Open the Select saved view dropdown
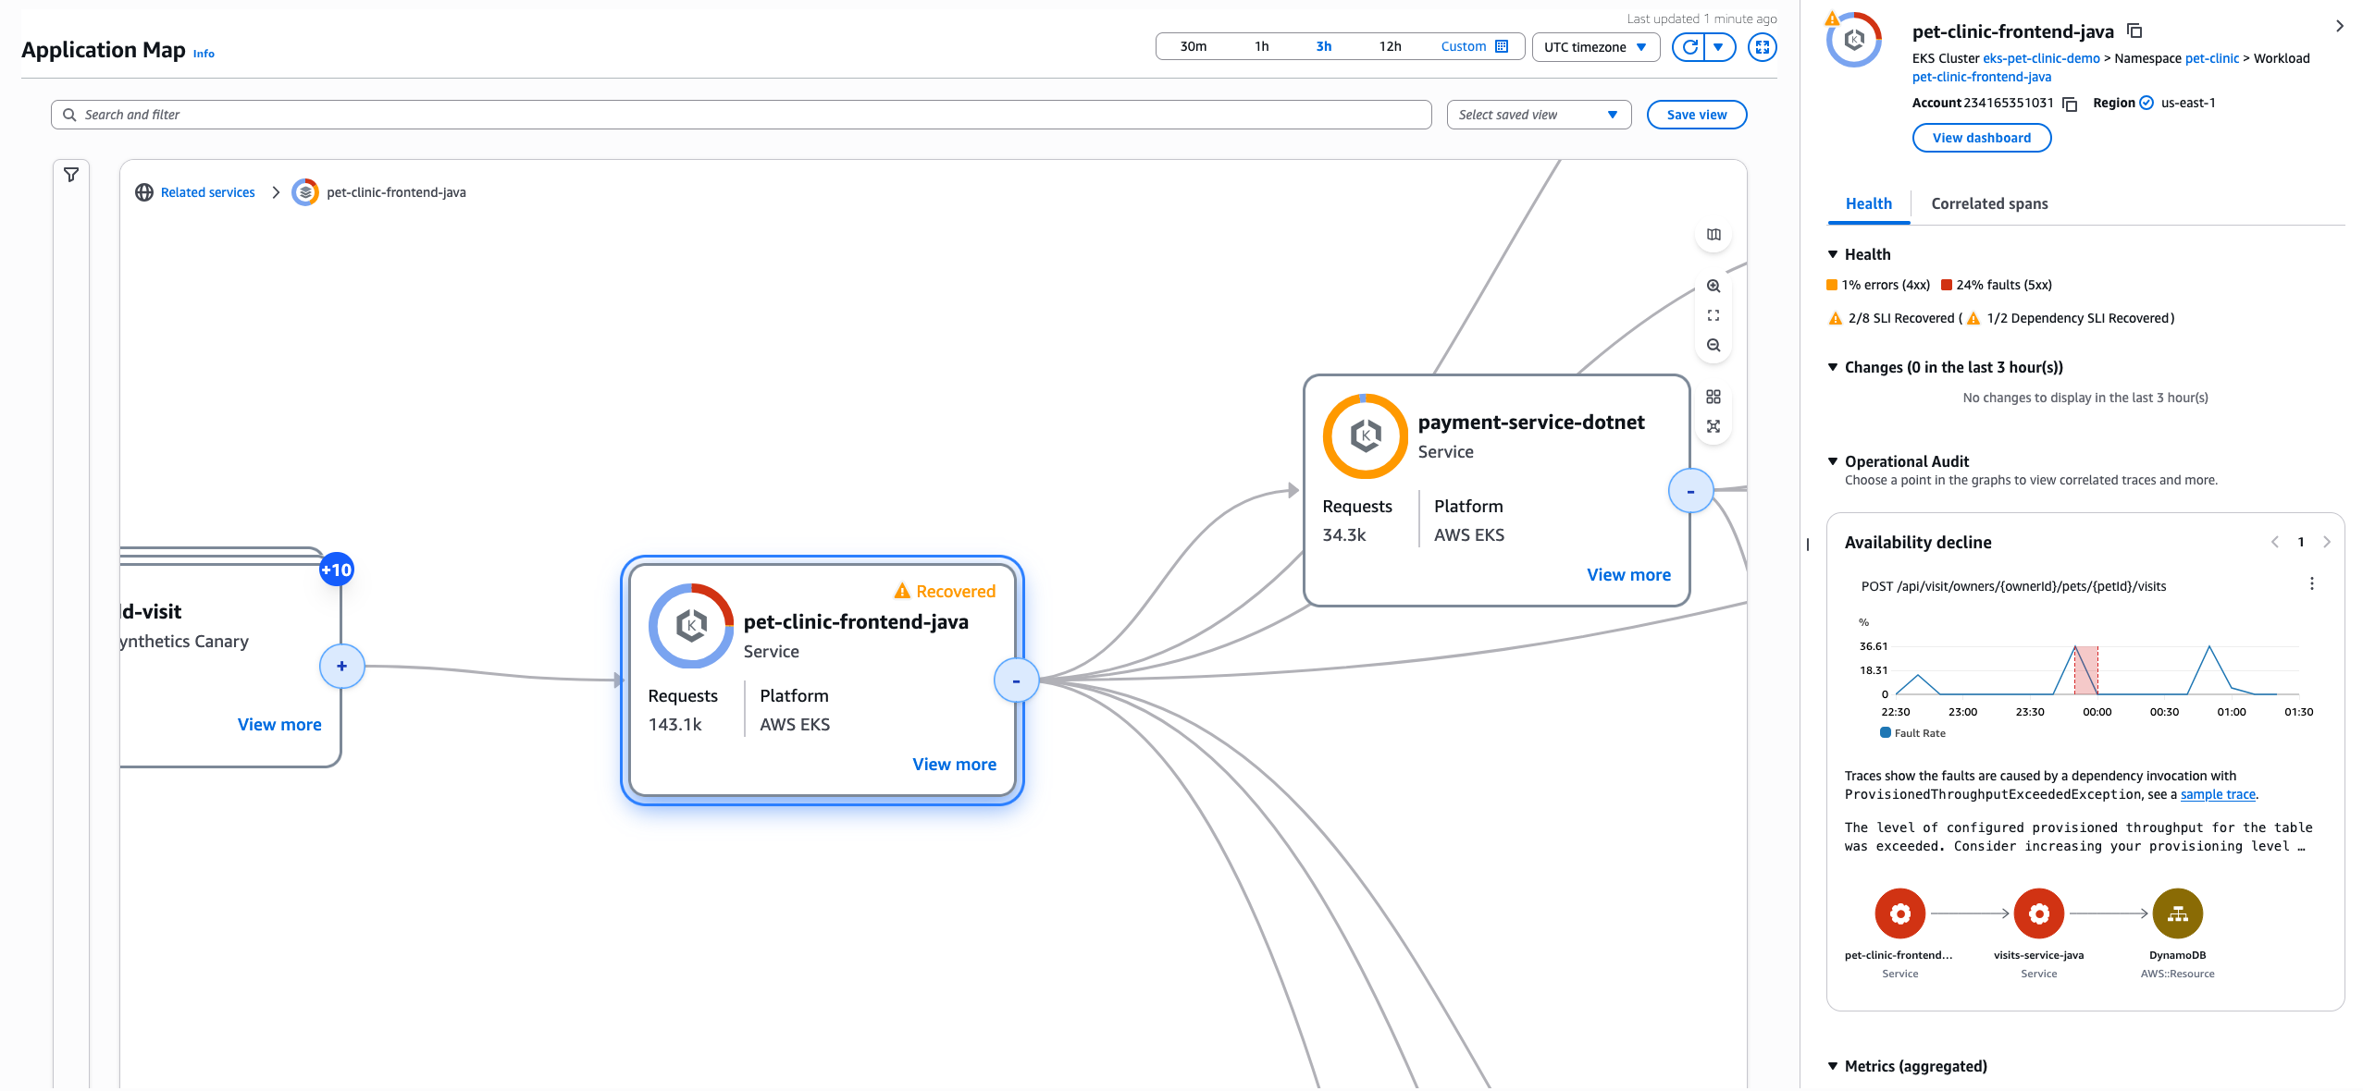The height and width of the screenshot is (1091, 2363). pos(1539,114)
